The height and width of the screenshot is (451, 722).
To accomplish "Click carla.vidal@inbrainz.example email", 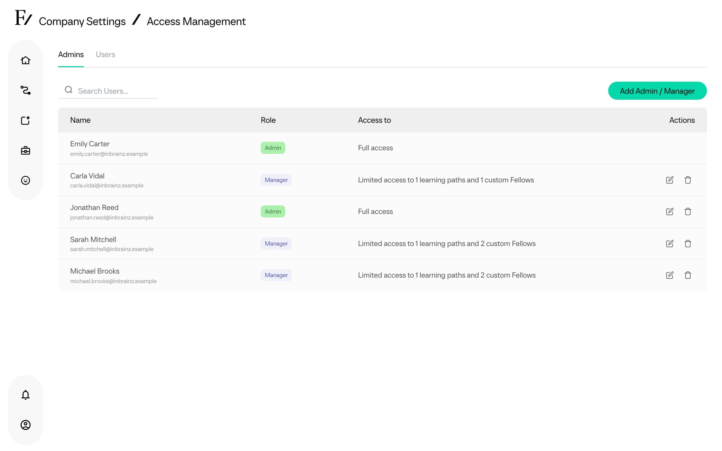I will [107, 185].
